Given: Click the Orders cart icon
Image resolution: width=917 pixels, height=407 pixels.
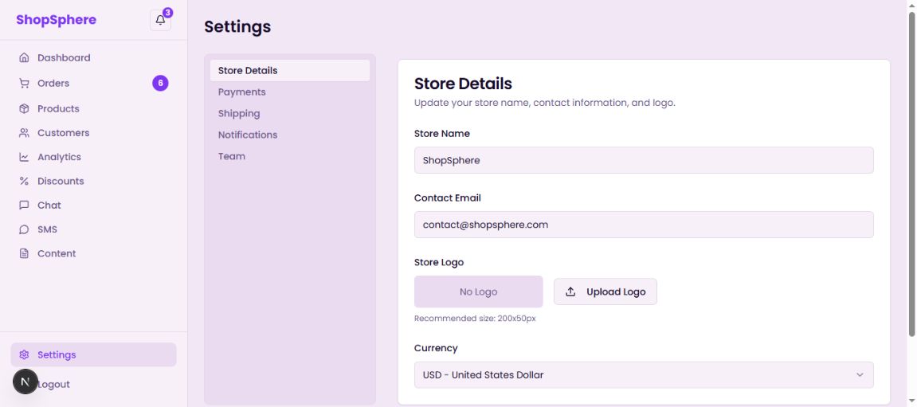Looking at the screenshot, I should [24, 84].
